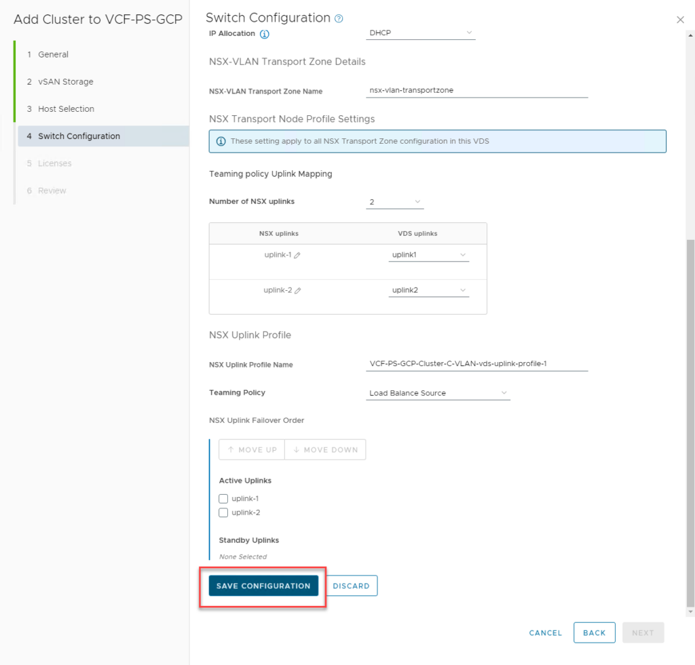The width and height of the screenshot is (695, 665).
Task: Open the uplink2 VDS uplinks dropdown
Action: pyautogui.click(x=428, y=290)
